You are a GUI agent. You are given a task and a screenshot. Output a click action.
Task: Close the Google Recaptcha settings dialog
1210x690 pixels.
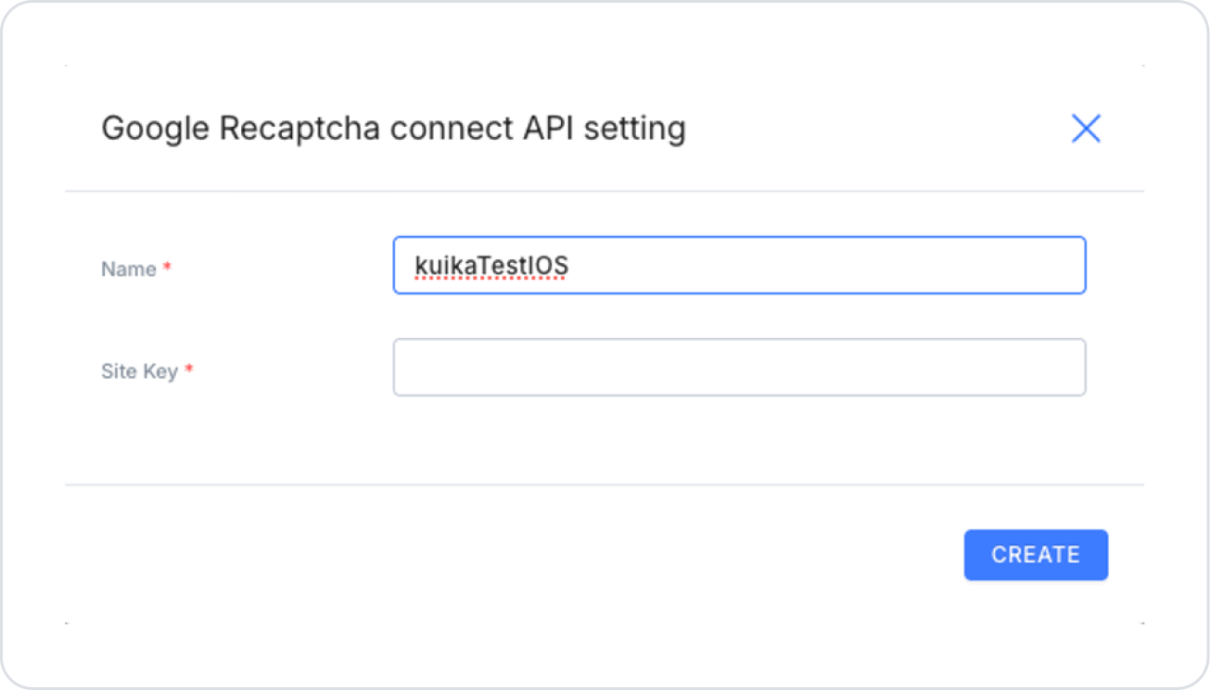click(x=1086, y=129)
